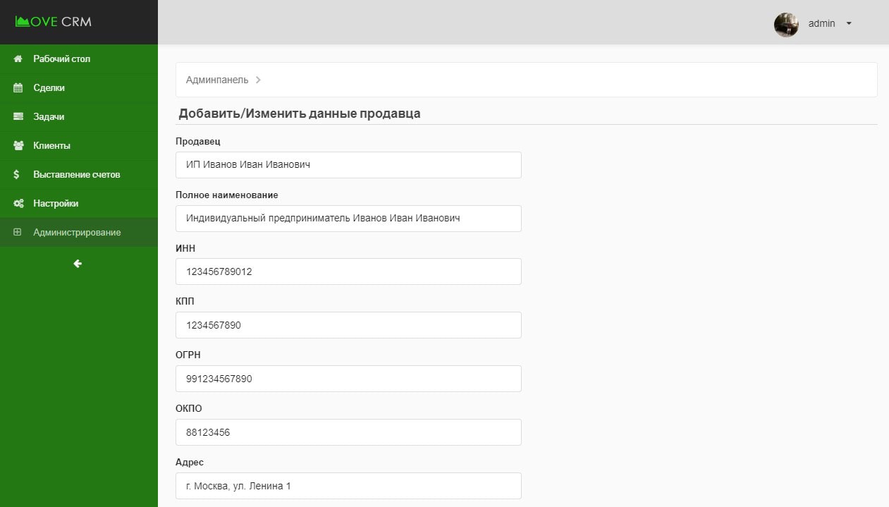Select Сделки in the sidebar menu
This screenshot has height=507, width=889.
(x=47, y=87)
